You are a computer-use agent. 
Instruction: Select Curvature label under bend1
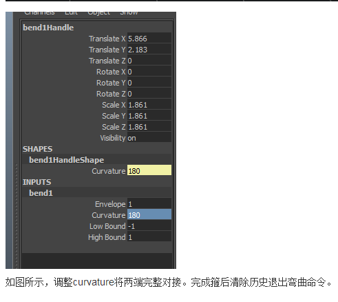click(x=109, y=215)
